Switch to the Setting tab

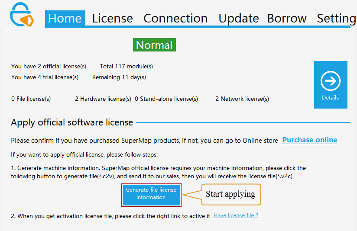pyautogui.click(x=336, y=19)
